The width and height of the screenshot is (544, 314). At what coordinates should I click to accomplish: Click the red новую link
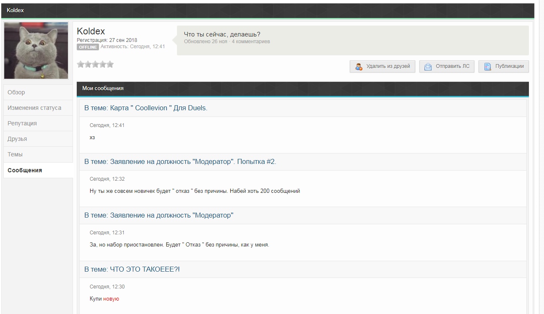pyautogui.click(x=111, y=299)
